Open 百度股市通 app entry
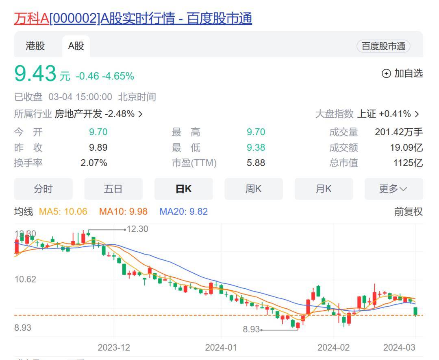This screenshot has width=439, height=360. tap(383, 46)
